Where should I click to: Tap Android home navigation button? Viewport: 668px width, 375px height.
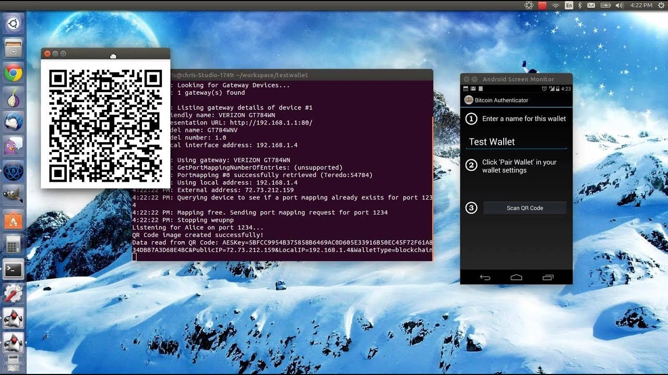point(516,278)
